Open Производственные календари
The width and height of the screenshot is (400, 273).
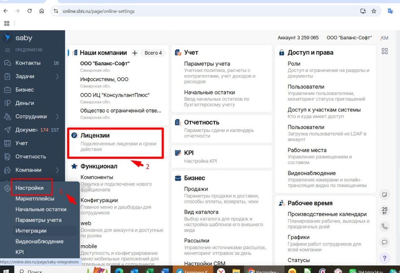327,214
